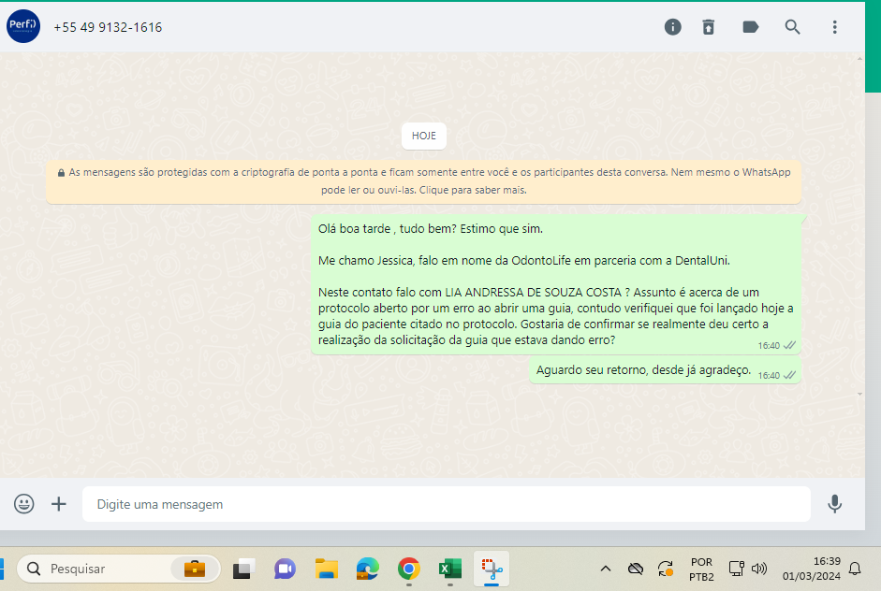881x591 pixels.
Task: Open Excel from the taskbar
Action: click(x=450, y=569)
